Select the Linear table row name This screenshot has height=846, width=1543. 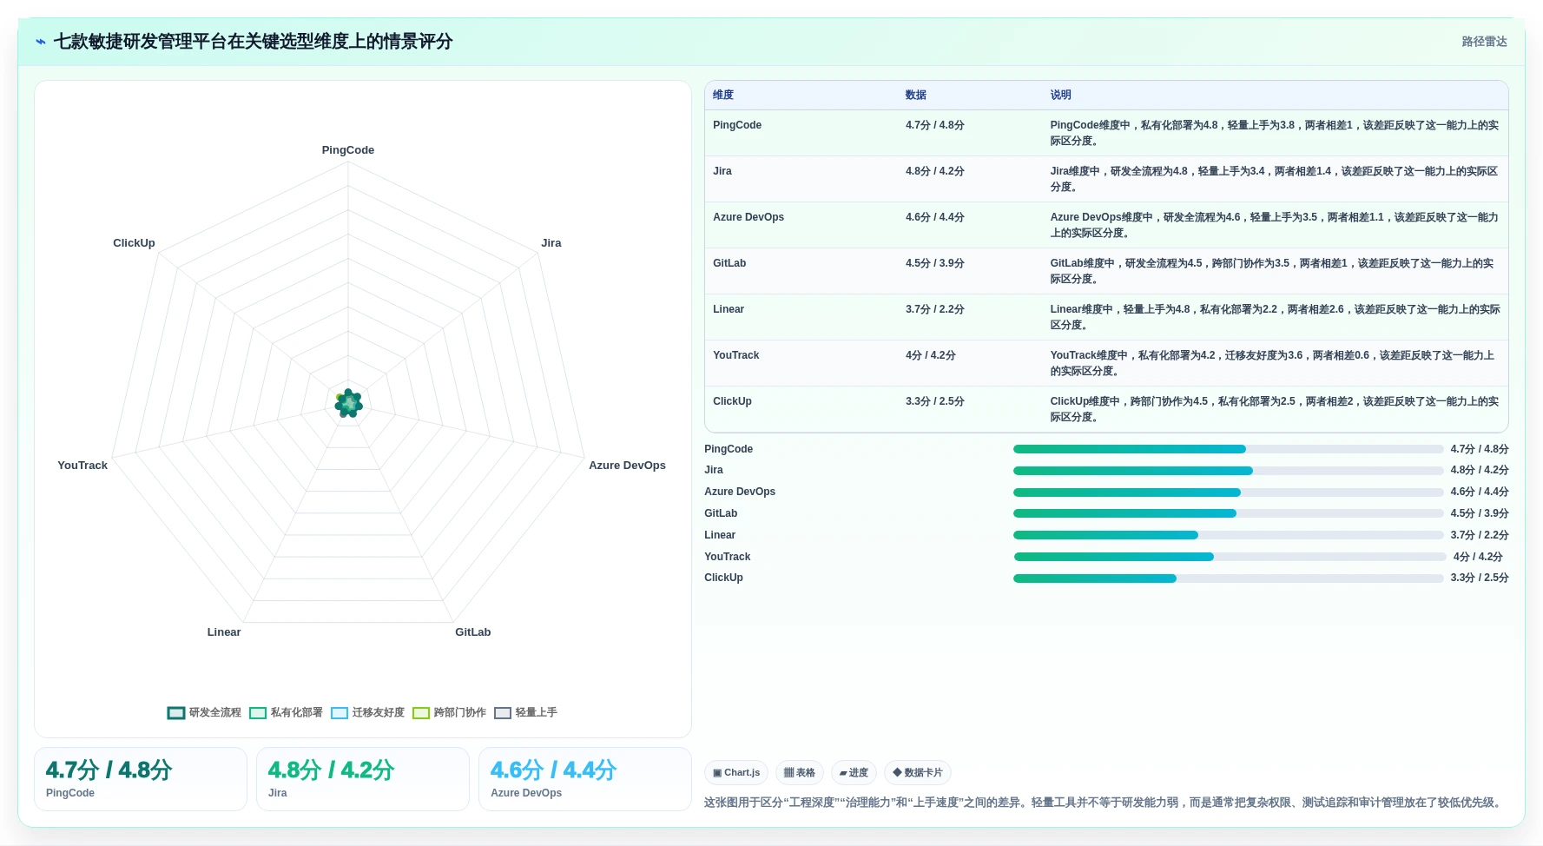coord(729,309)
